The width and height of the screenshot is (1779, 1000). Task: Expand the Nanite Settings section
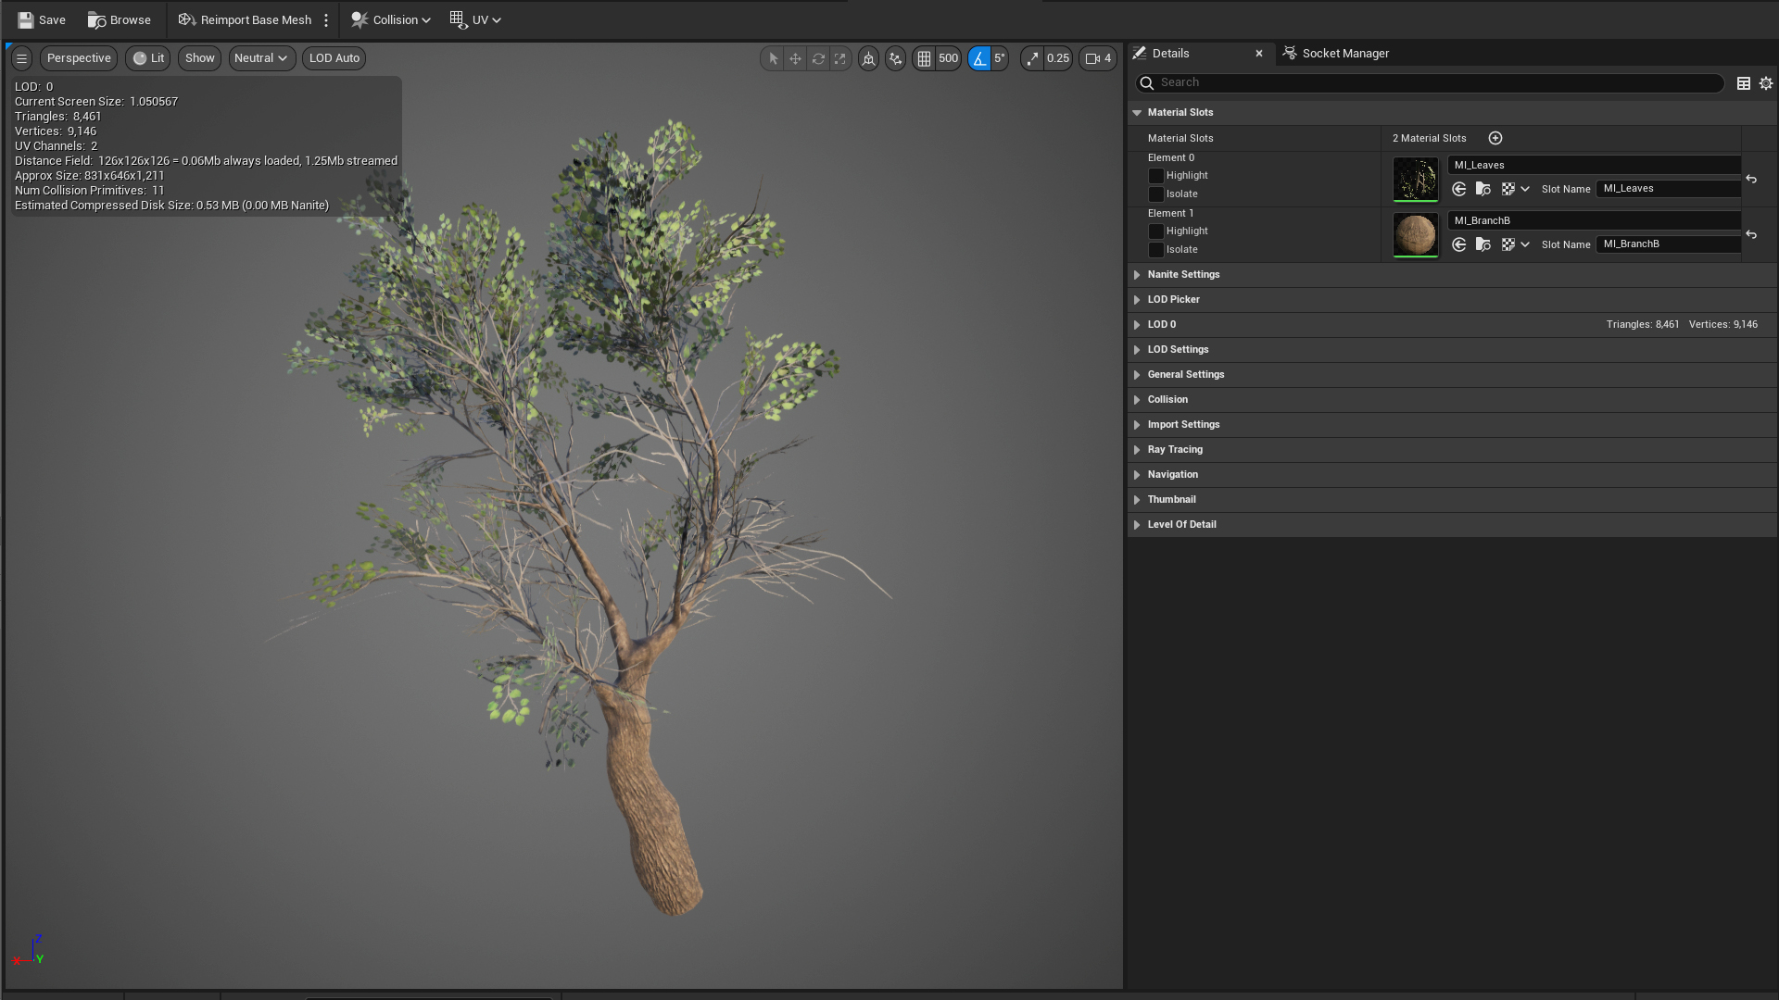tap(1183, 274)
